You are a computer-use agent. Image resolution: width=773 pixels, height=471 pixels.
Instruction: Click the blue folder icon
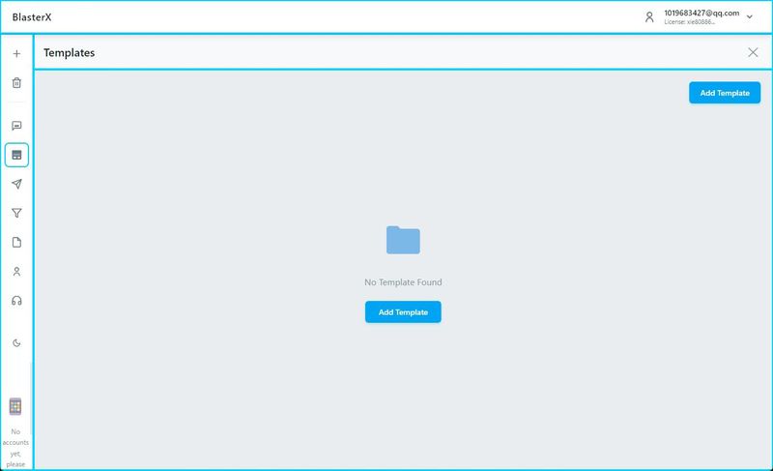403,240
